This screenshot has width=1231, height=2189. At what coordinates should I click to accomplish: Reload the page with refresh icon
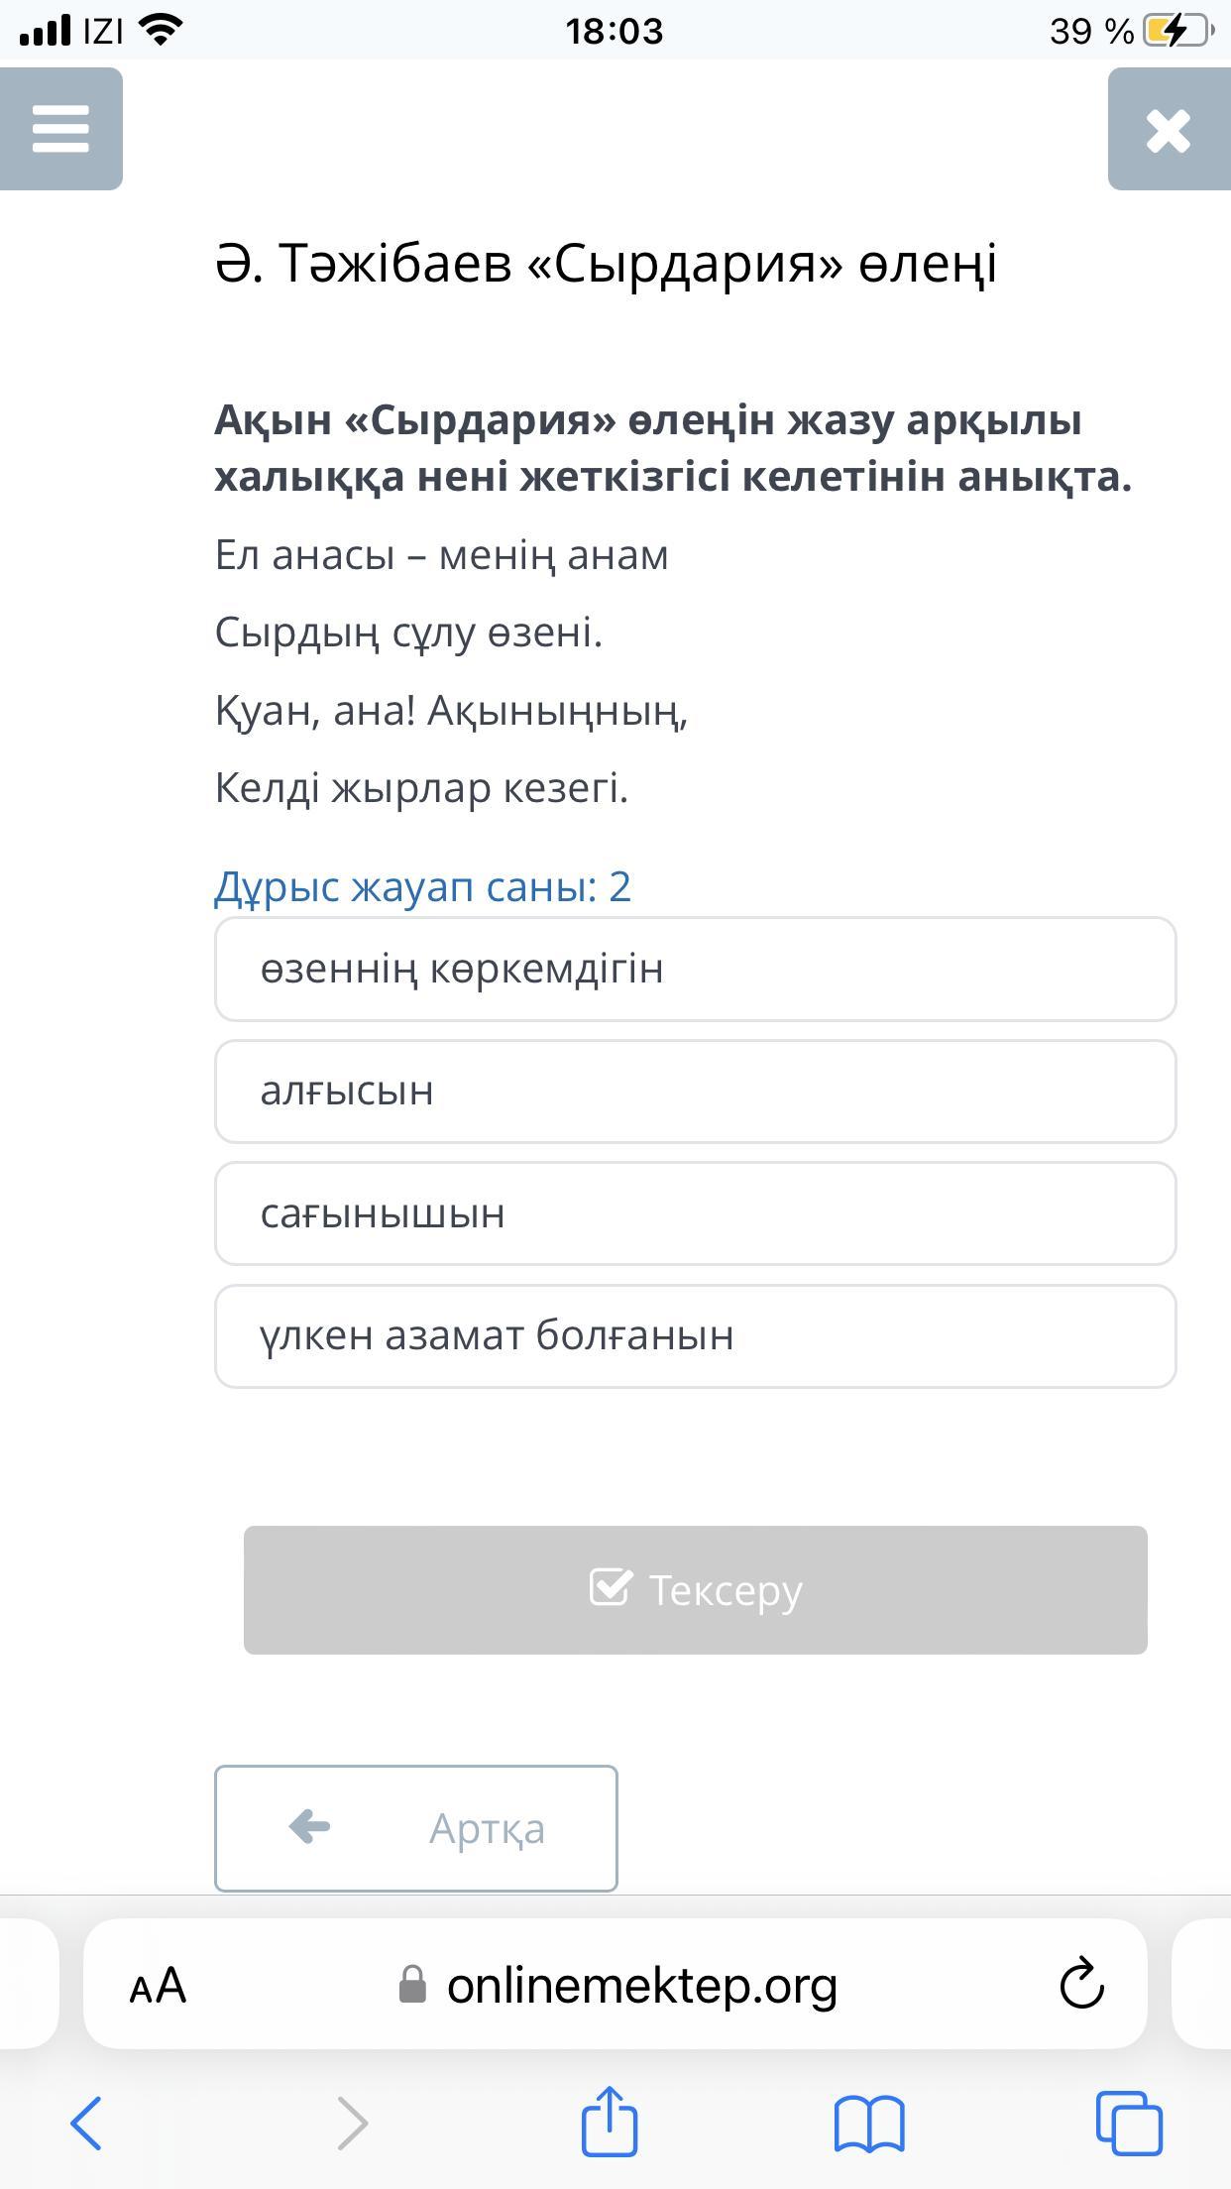click(1081, 1984)
